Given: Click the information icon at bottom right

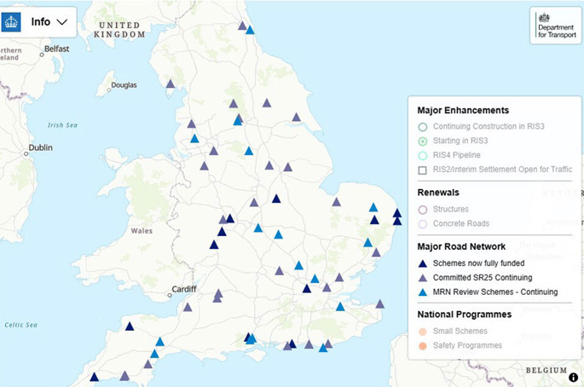Looking at the screenshot, I should coord(574,377).
